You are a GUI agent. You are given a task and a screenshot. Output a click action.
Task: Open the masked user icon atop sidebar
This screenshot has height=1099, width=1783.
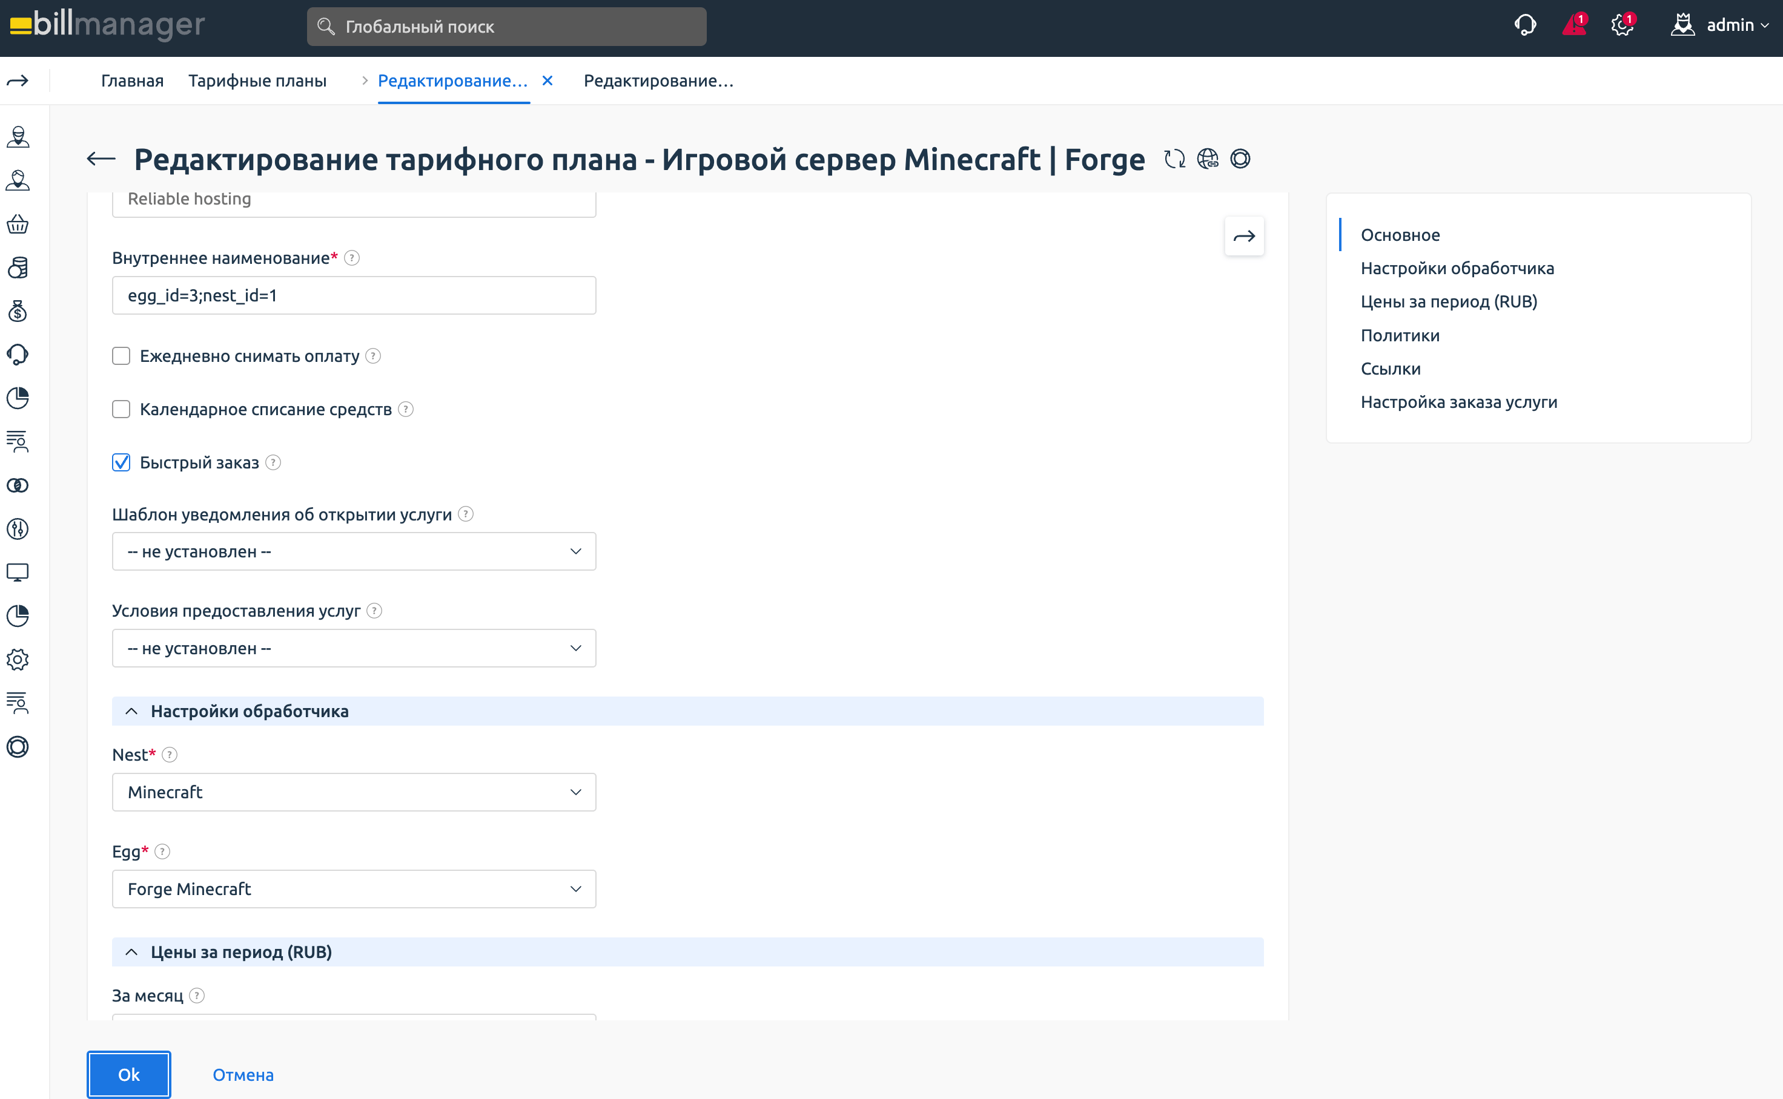pyautogui.click(x=18, y=137)
